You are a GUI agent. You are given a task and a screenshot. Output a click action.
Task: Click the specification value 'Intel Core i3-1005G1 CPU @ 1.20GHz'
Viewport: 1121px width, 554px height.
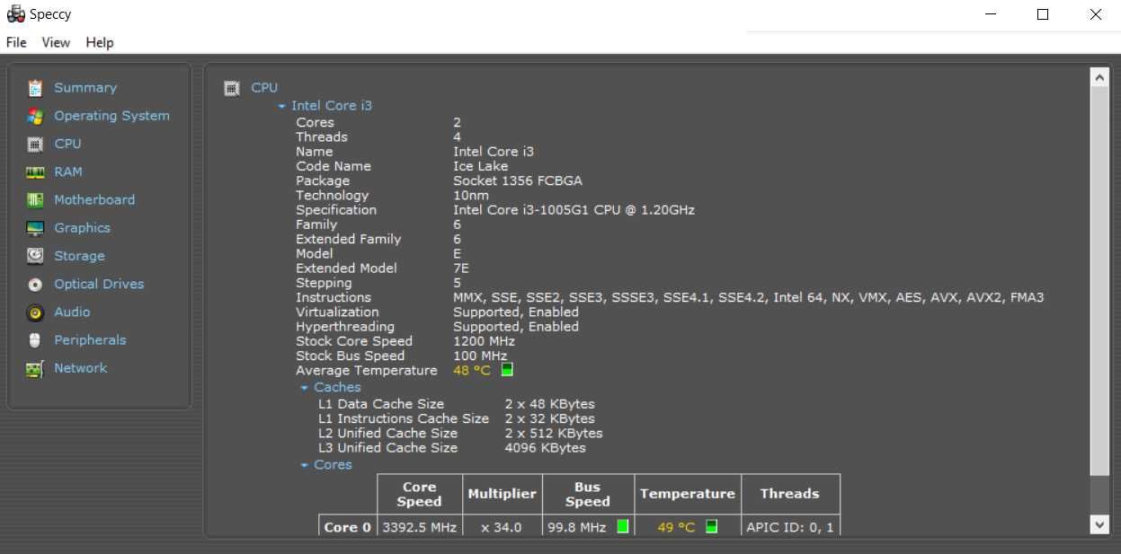click(x=574, y=210)
